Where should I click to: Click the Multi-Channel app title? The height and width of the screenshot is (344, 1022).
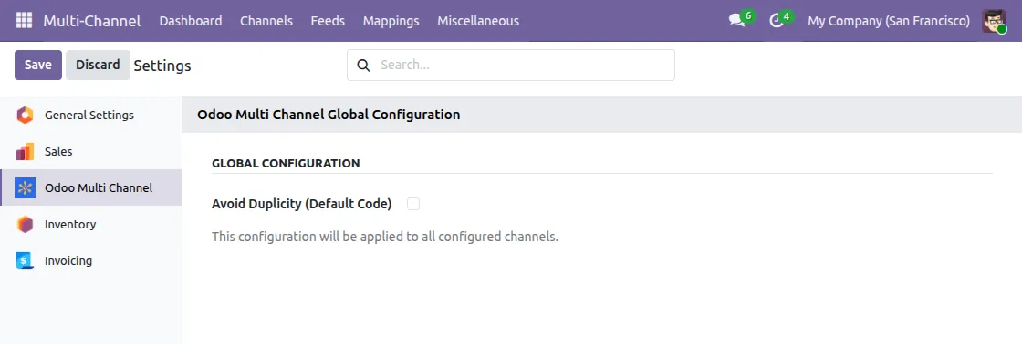tap(92, 21)
